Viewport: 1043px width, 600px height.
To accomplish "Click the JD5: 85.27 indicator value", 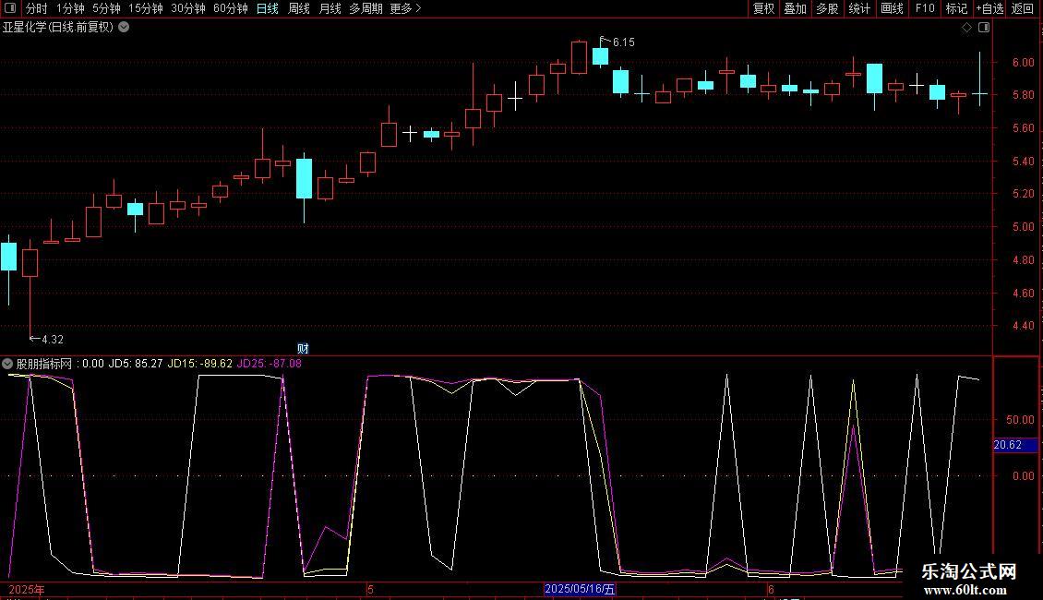I will pos(135,364).
